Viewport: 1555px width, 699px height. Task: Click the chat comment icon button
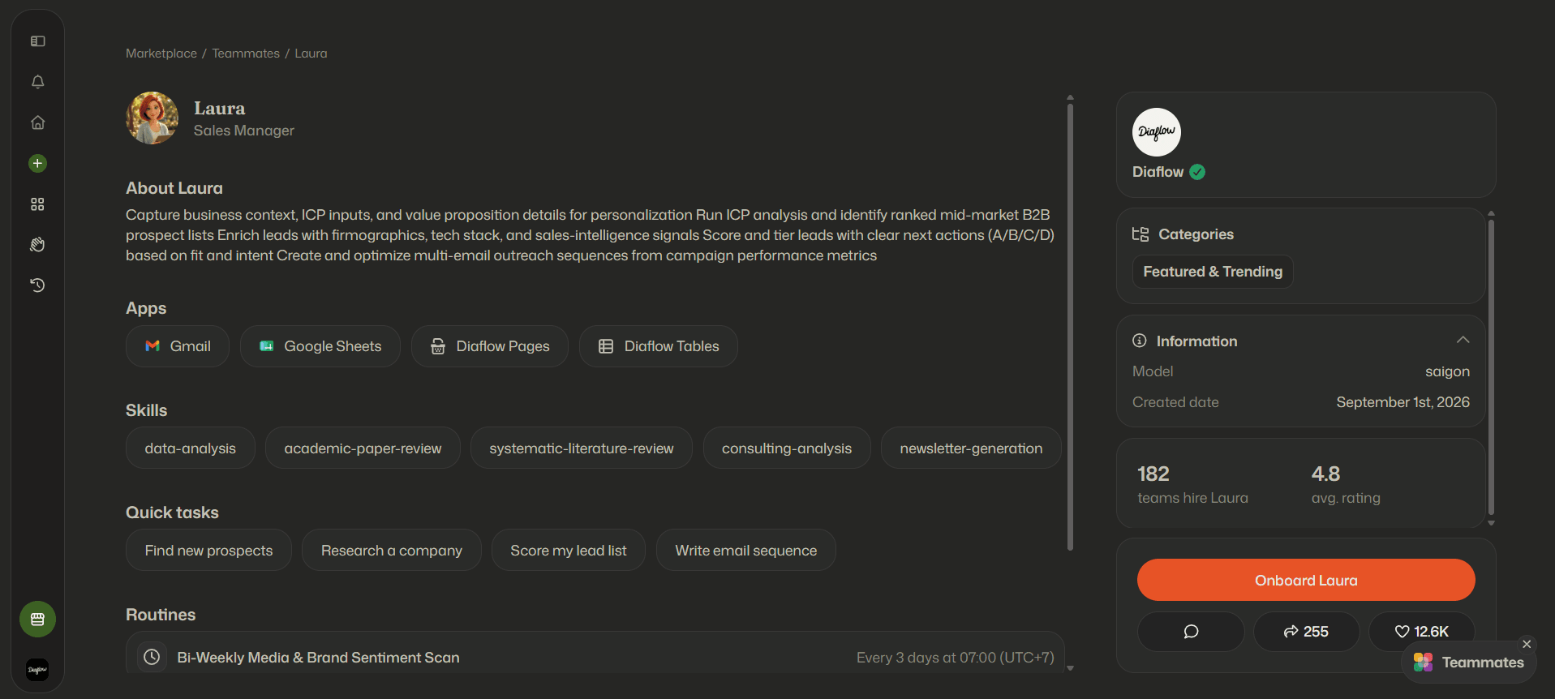(x=1191, y=632)
